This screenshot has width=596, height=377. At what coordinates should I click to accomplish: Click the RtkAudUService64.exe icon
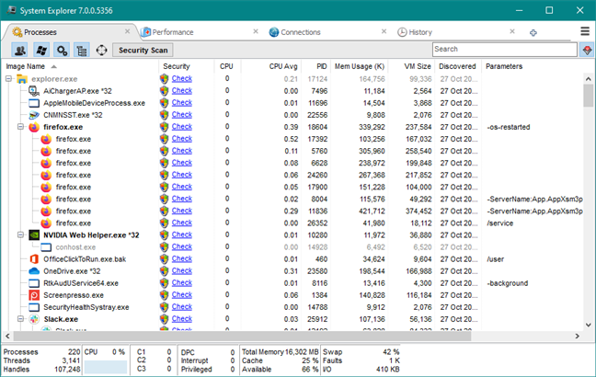tap(34, 283)
